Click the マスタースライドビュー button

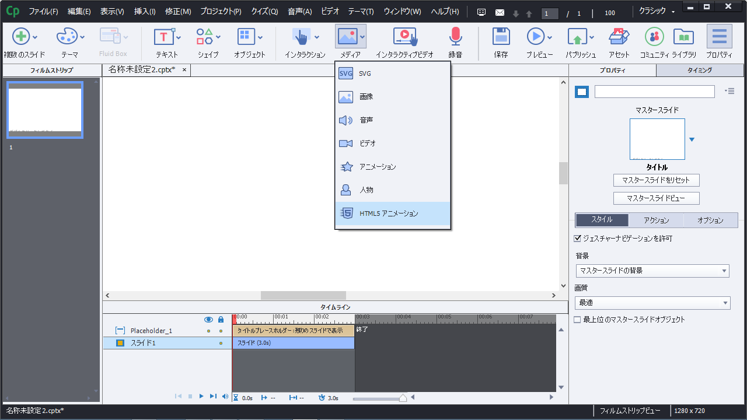pos(656,198)
